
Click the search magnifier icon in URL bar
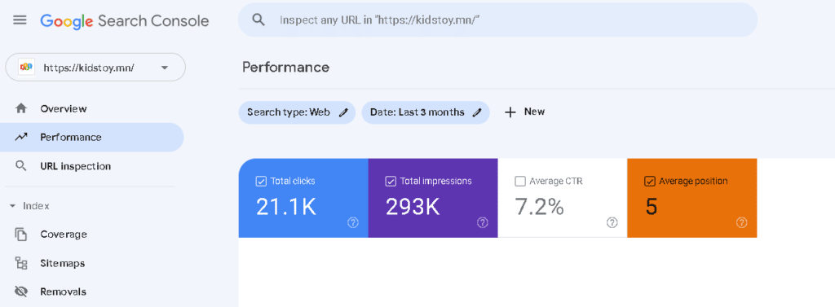pyautogui.click(x=258, y=20)
